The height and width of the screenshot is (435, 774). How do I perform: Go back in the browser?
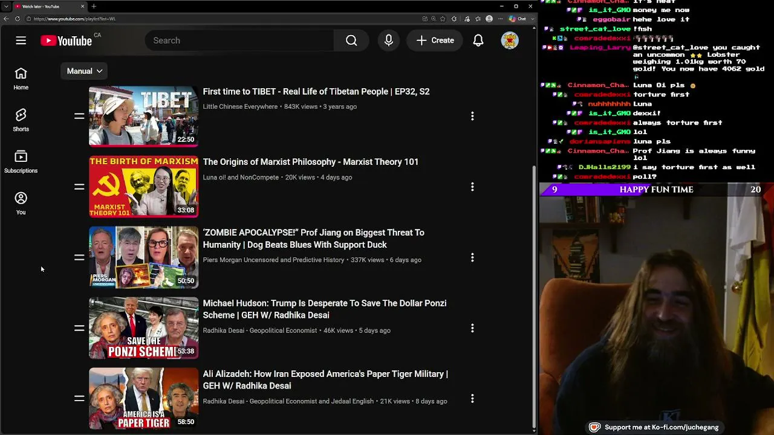coord(6,19)
